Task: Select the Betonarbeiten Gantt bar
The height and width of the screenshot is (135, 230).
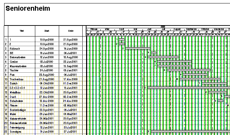Action: tap(163, 57)
